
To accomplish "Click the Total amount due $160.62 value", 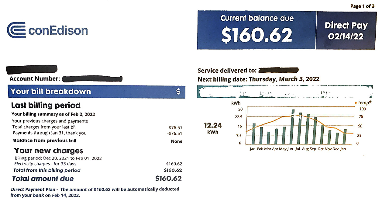I will click(168, 178).
